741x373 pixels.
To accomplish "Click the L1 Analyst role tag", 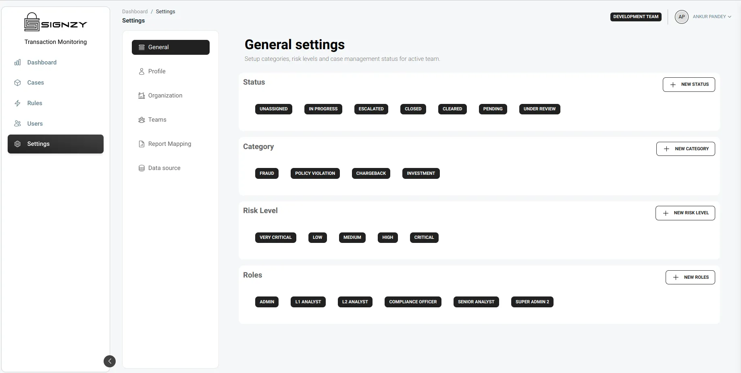I will (308, 302).
